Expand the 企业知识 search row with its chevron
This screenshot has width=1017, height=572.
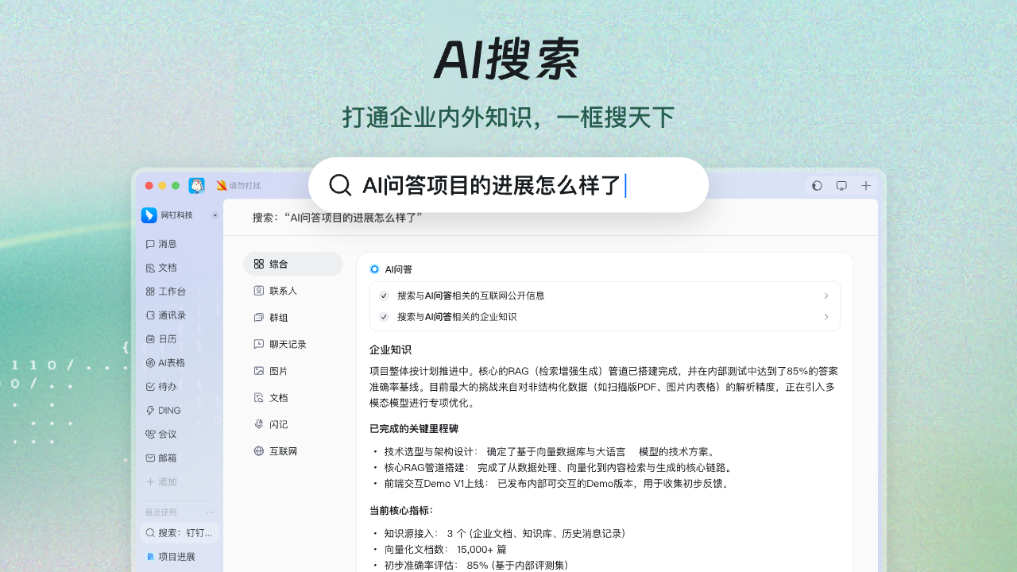click(826, 317)
